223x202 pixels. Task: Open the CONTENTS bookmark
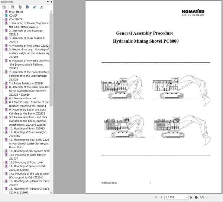tap(16, 19)
